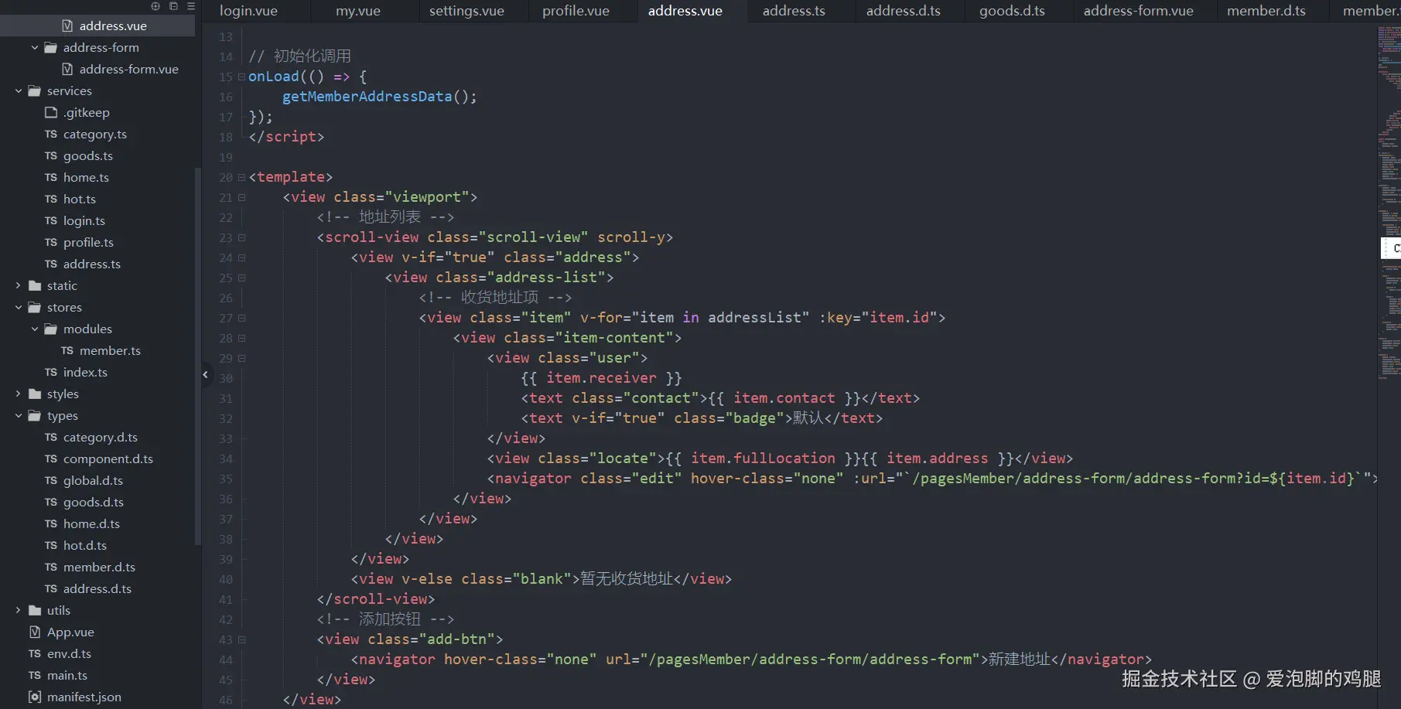The image size is (1401, 709).
Task: Open main.ts in the file tree
Action: (x=67, y=675)
